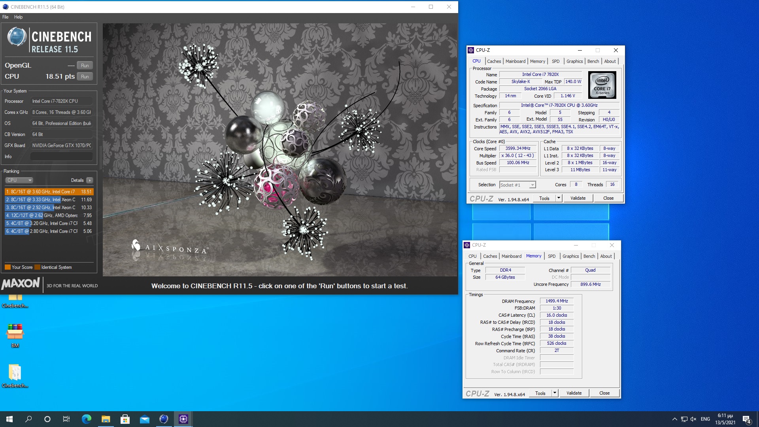Open Task View on the taskbar
This screenshot has width=759, height=427.
(x=66, y=419)
